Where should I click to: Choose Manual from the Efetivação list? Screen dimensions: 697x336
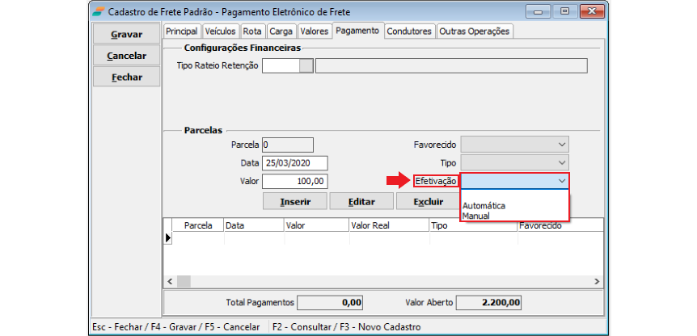(476, 216)
